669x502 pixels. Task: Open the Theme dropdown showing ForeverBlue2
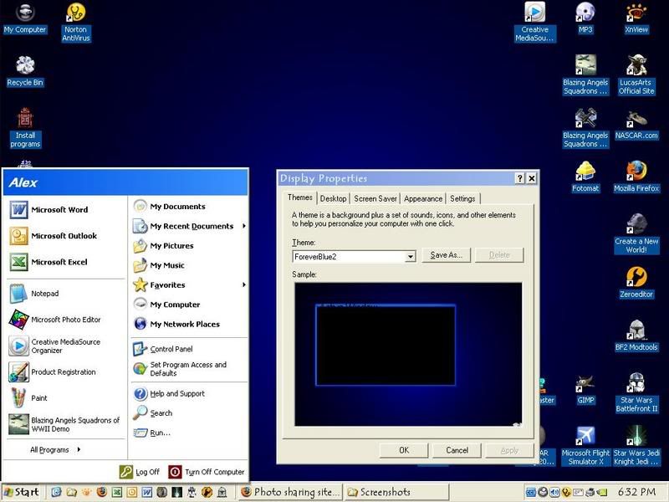(410, 257)
